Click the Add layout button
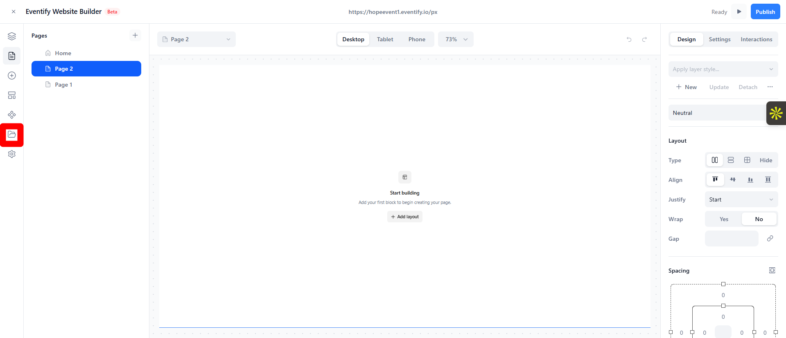This screenshot has width=786, height=338. point(405,217)
